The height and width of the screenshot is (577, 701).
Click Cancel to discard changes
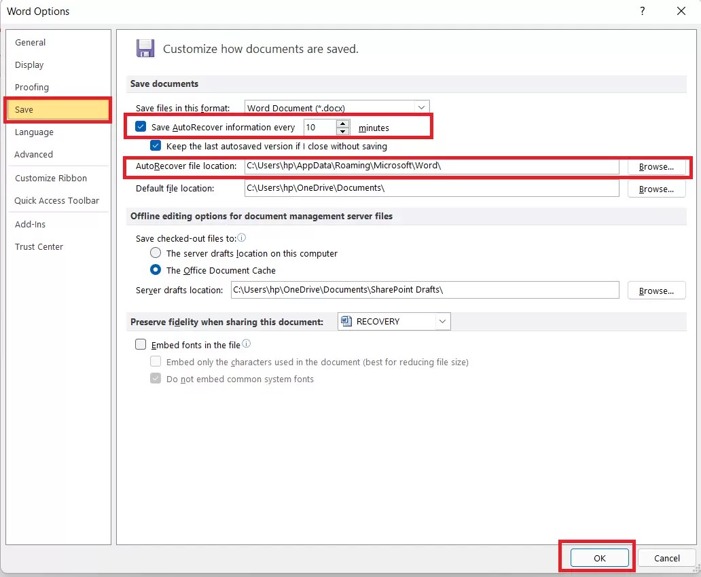[666, 557]
